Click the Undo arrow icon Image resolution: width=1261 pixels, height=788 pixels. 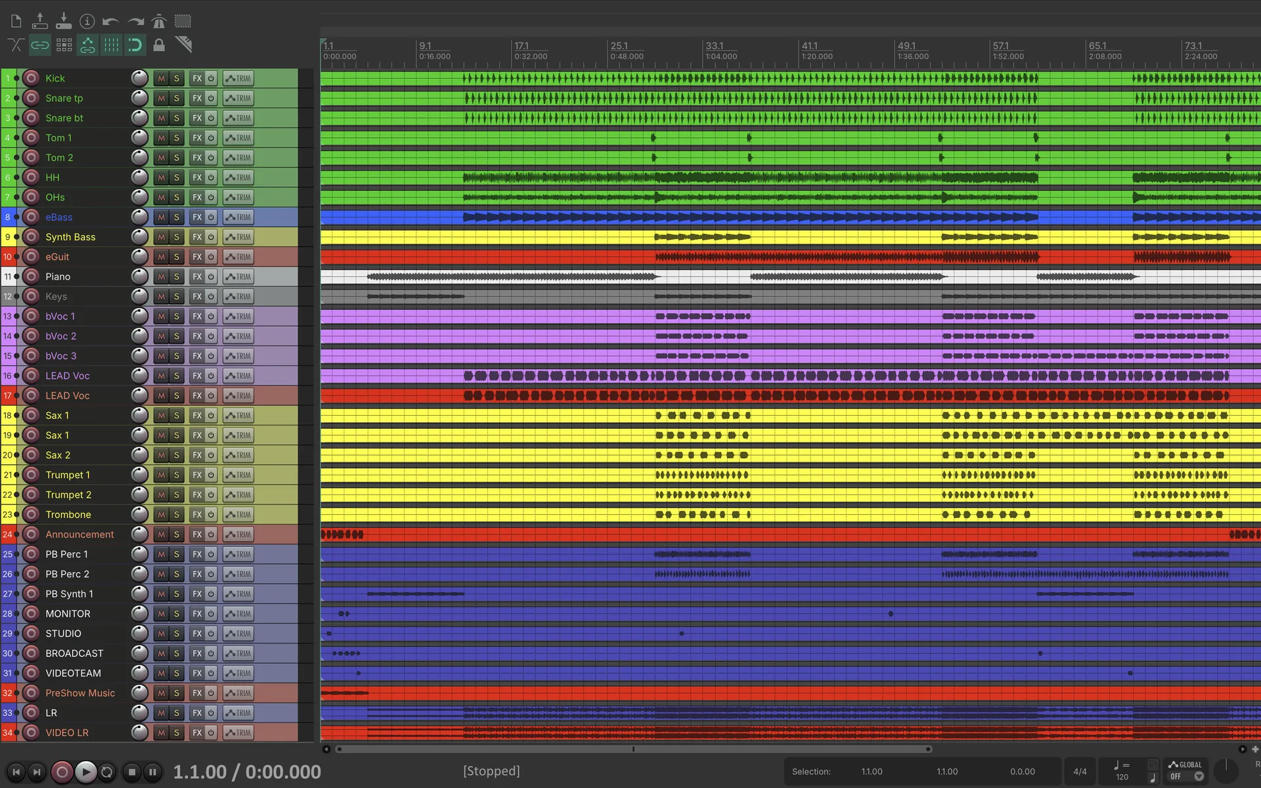tap(110, 22)
